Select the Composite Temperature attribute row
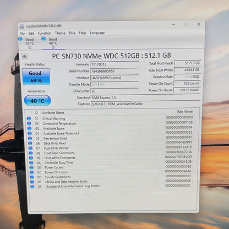 110,123
